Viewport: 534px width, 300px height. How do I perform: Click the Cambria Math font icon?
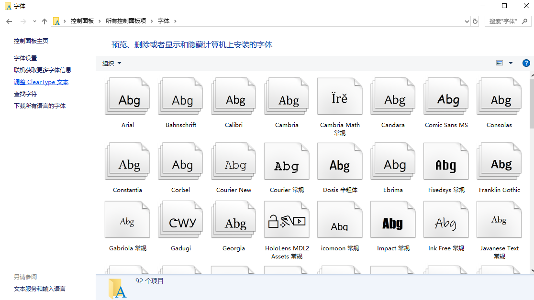pos(340,97)
